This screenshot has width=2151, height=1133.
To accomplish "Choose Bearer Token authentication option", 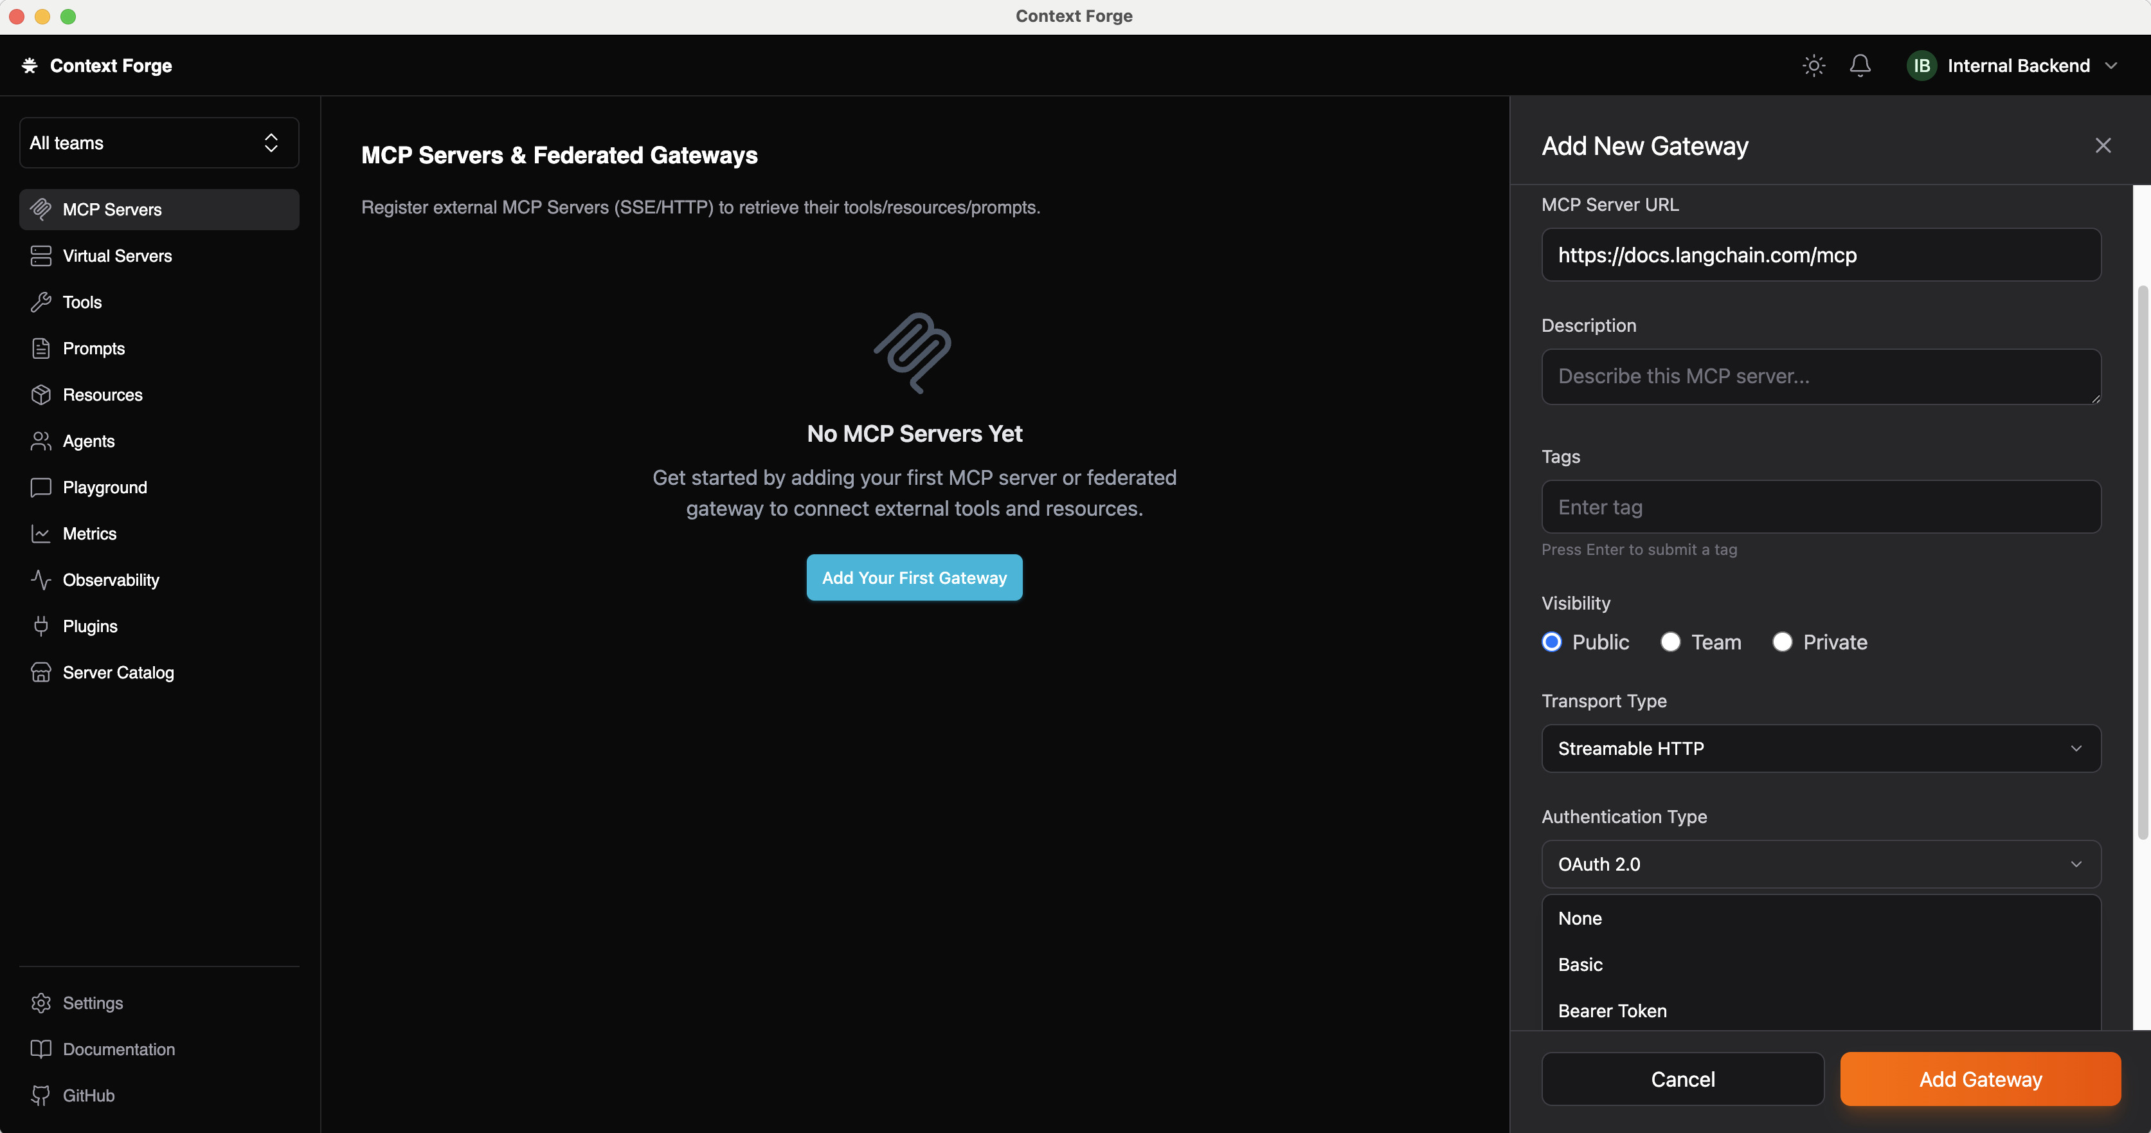I will coord(1612,1010).
